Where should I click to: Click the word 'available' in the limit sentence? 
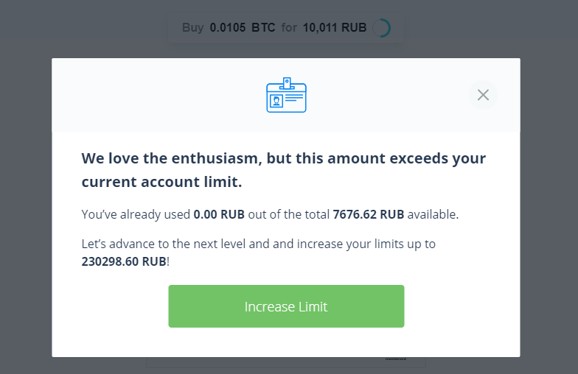click(x=432, y=214)
